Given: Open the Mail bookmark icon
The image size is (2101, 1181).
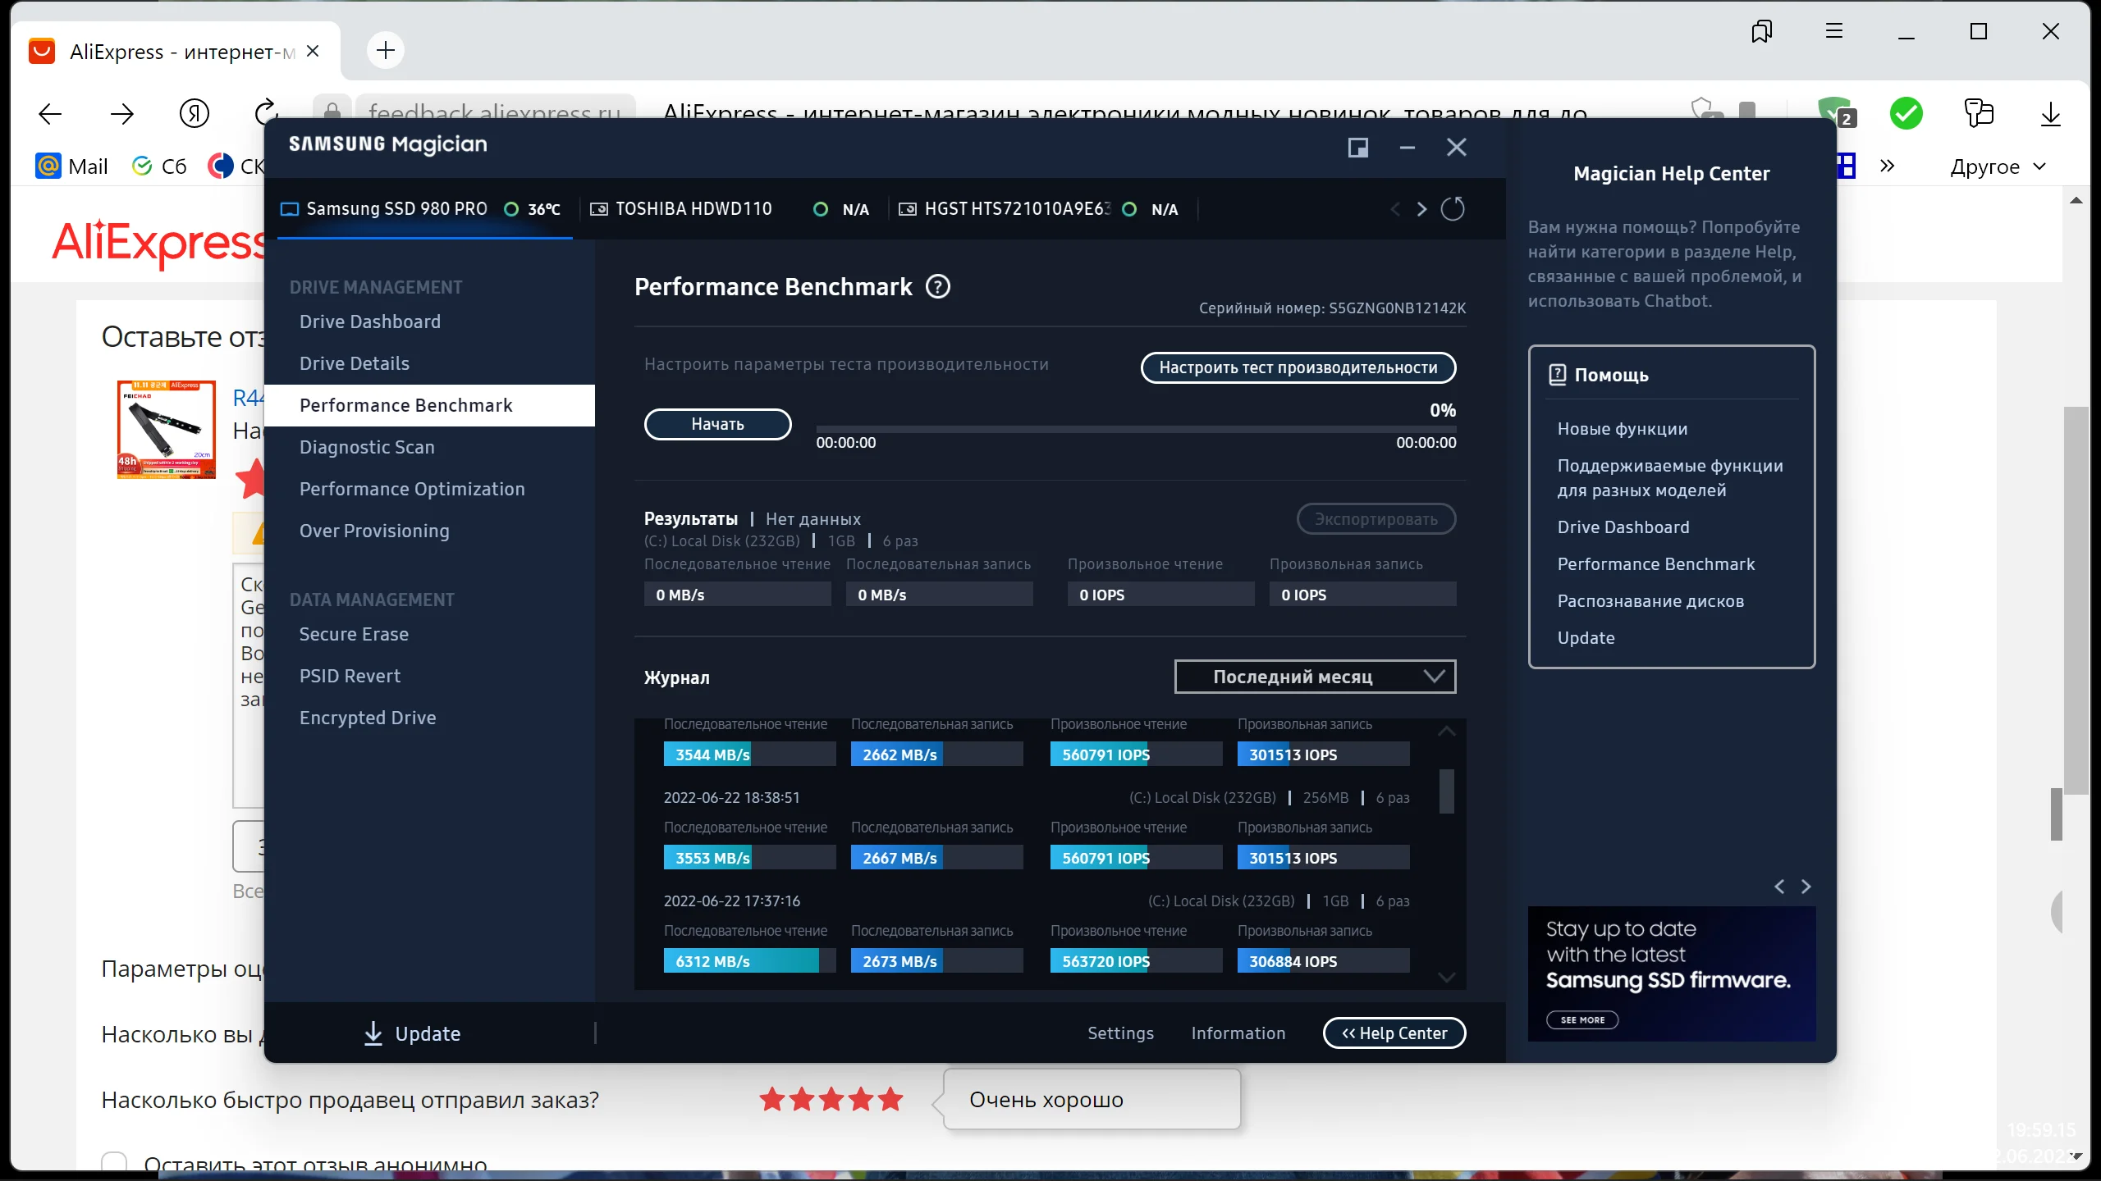Looking at the screenshot, I should coord(49,166).
